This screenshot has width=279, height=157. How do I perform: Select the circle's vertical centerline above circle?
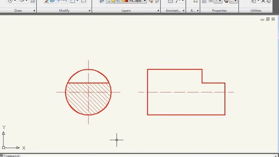(x=88, y=65)
